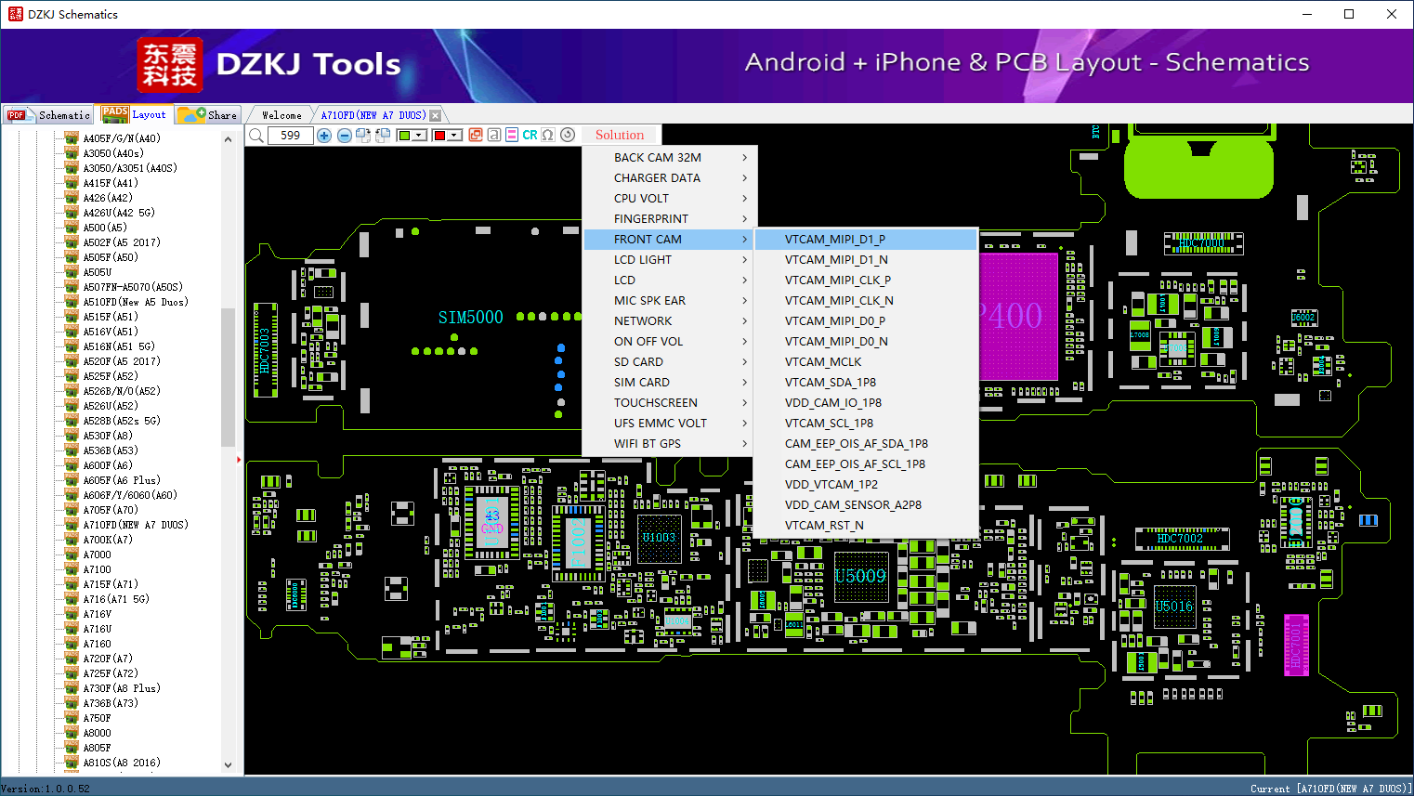Click the teal CR toolbar icon

[x=530, y=135]
